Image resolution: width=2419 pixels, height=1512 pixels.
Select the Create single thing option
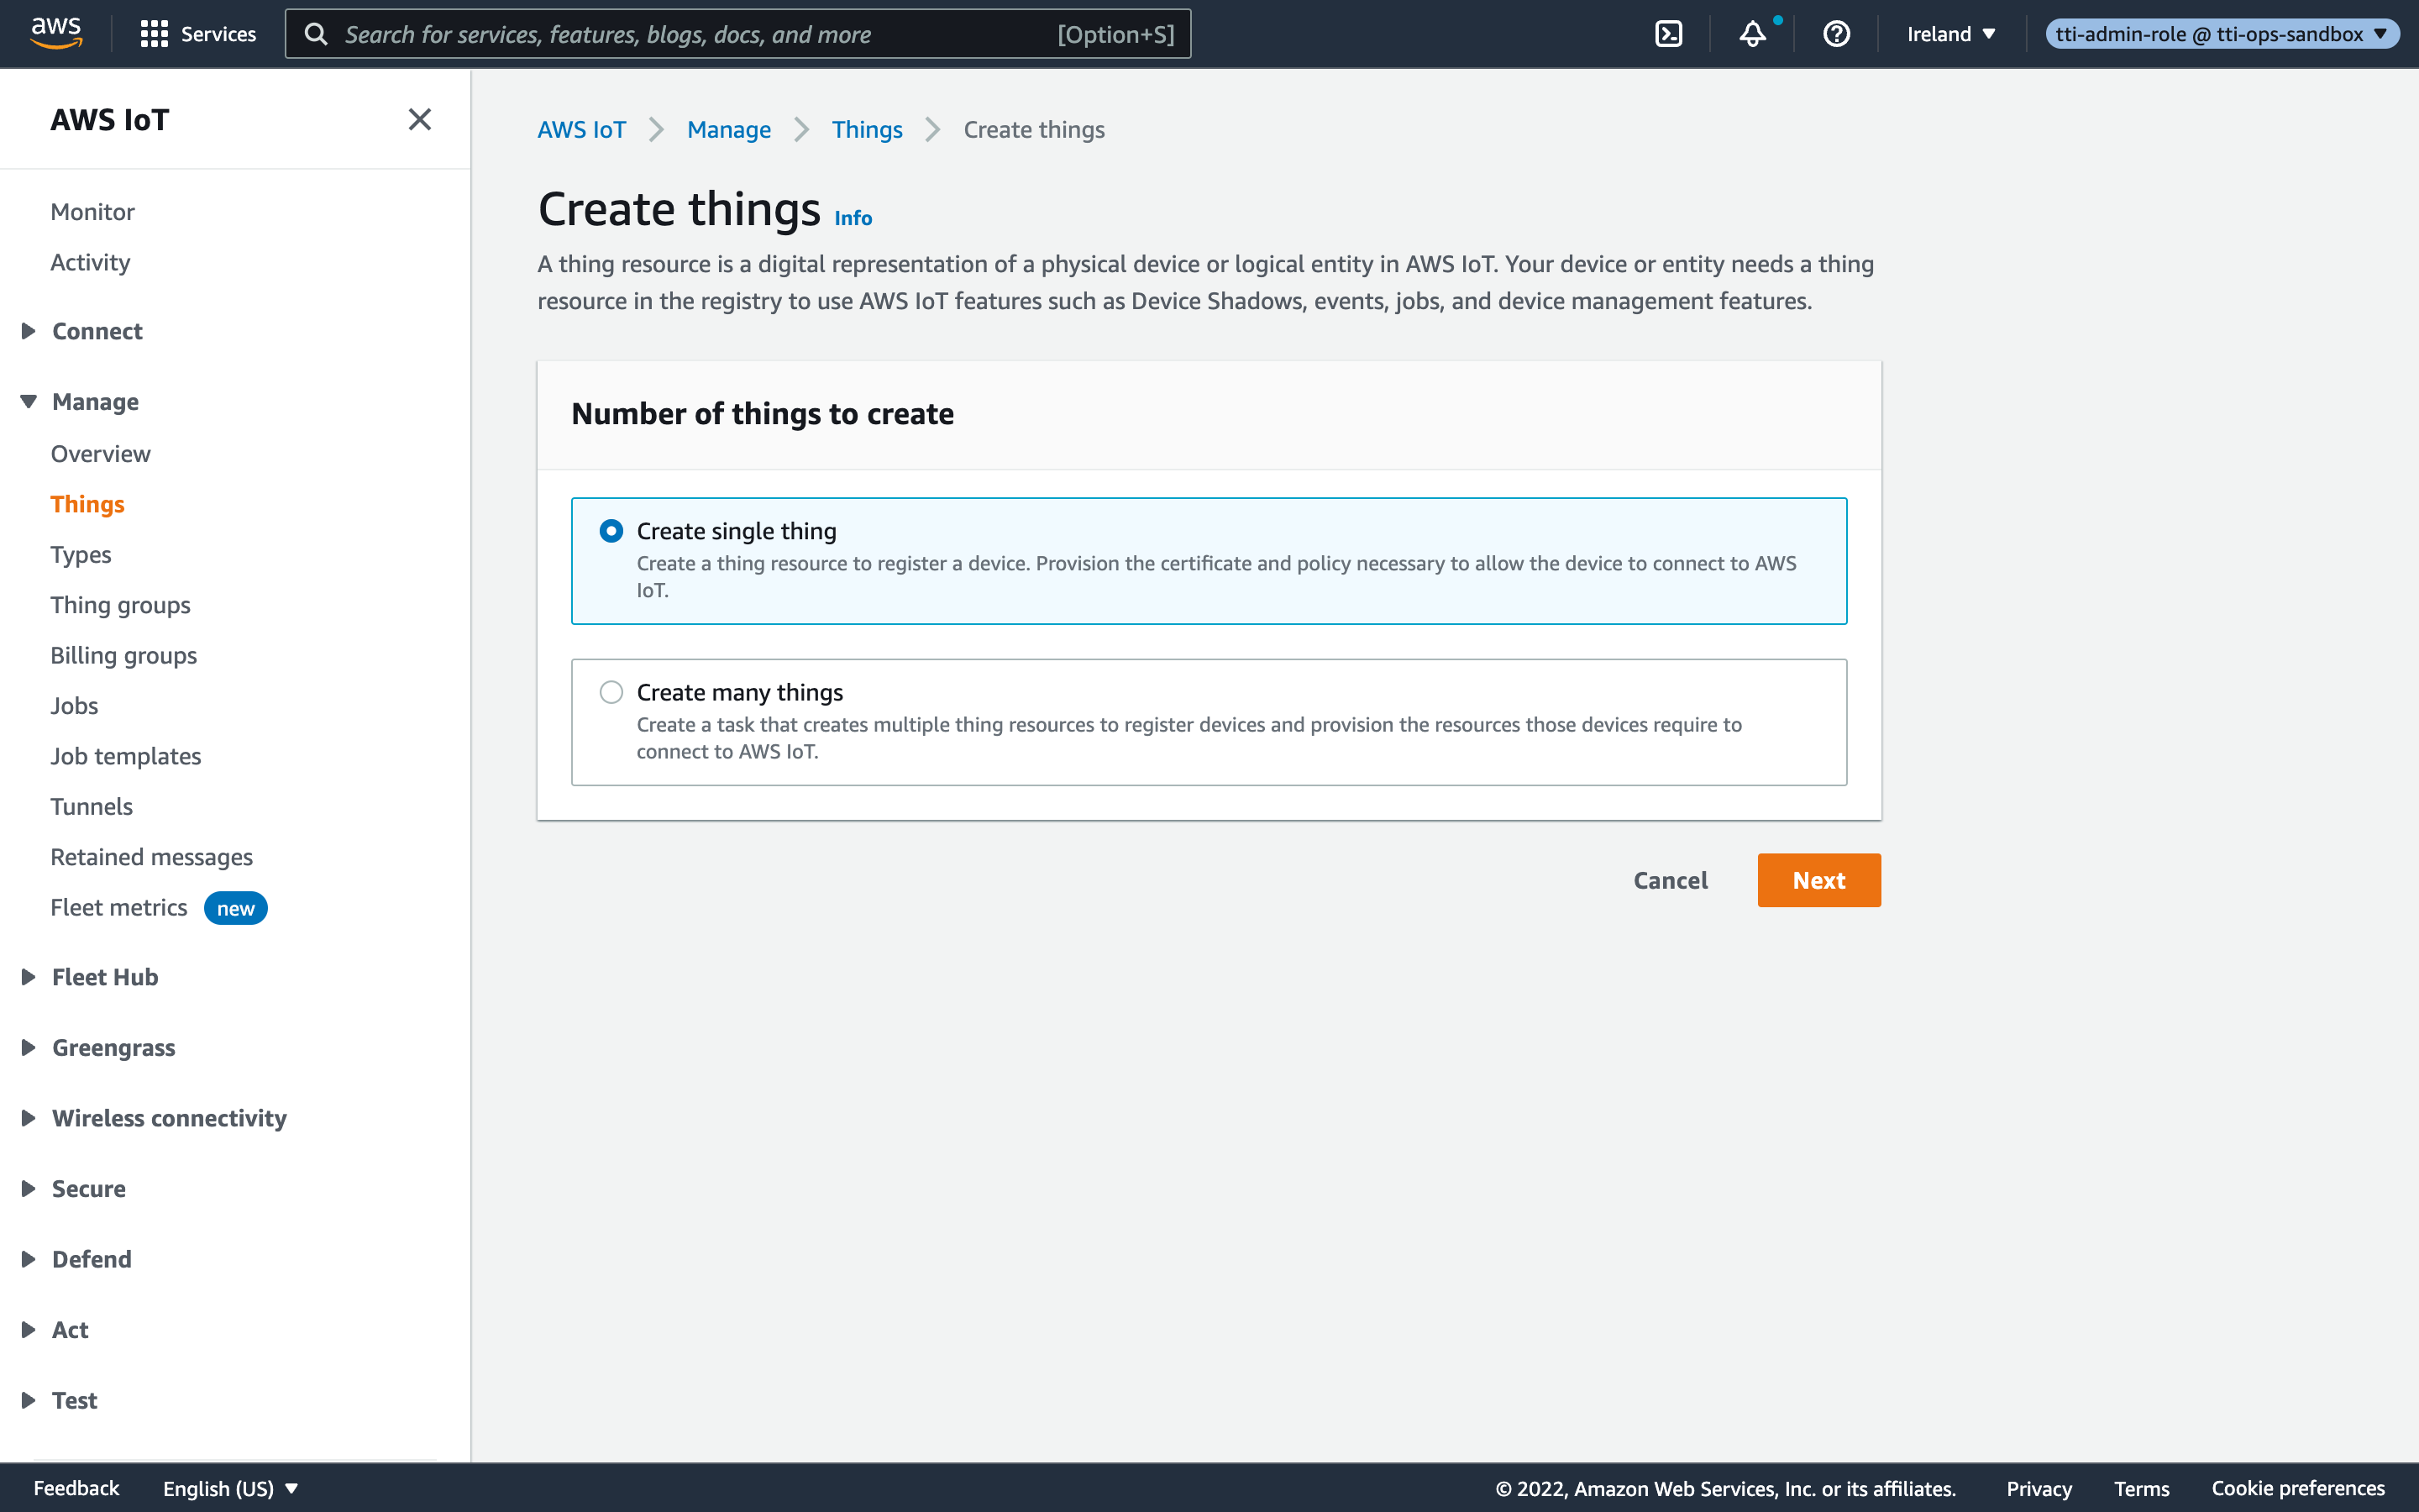(611, 531)
